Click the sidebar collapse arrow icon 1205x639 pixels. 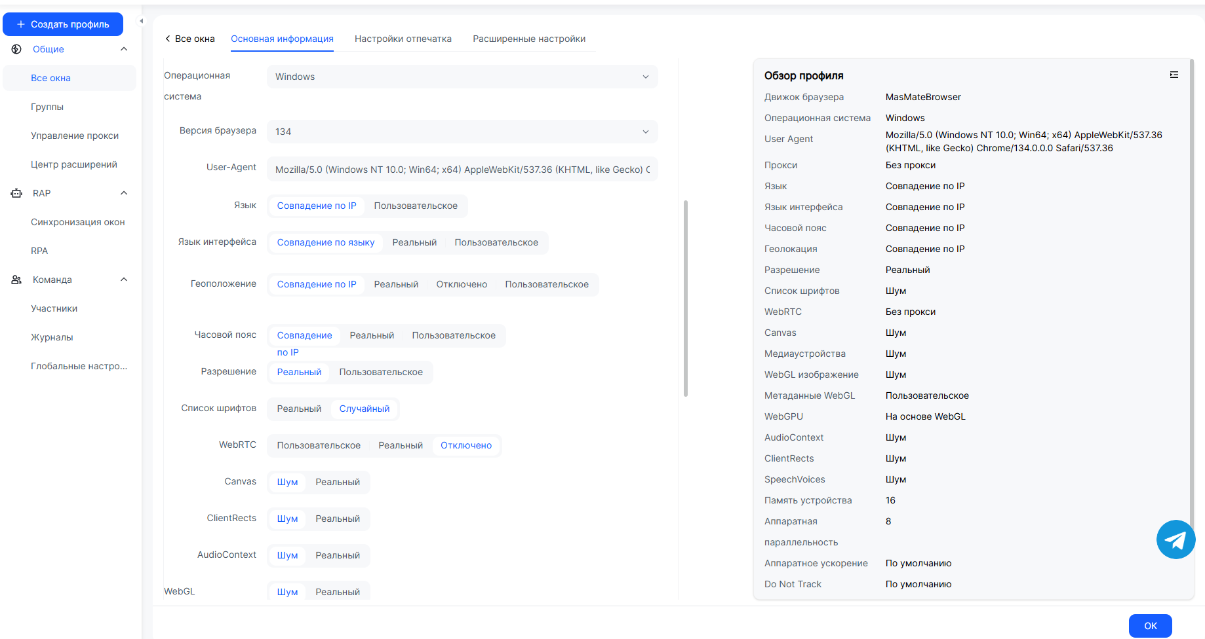point(141,21)
